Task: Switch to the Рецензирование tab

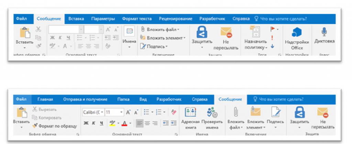Action: (x=175, y=19)
